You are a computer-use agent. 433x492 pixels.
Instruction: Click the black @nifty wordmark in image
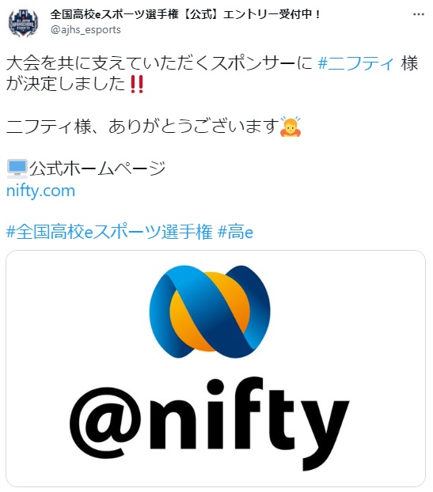tap(209, 424)
